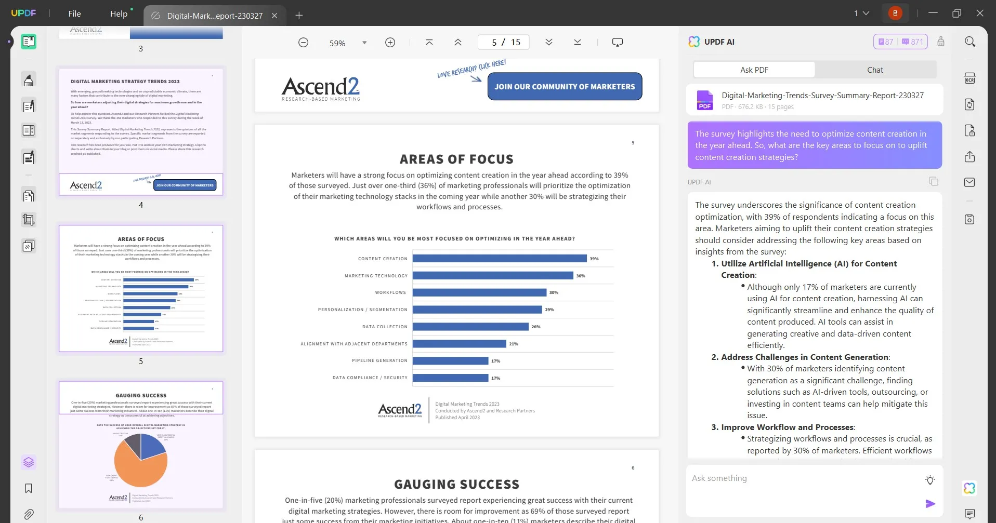
Task: Open the Crop Pages tool
Action: [x=29, y=220]
